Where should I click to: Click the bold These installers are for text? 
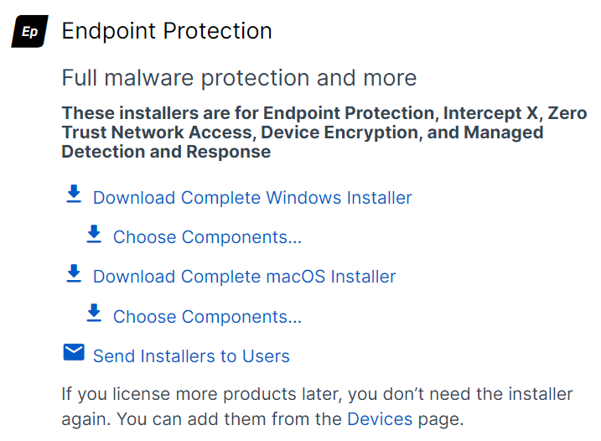click(x=159, y=113)
